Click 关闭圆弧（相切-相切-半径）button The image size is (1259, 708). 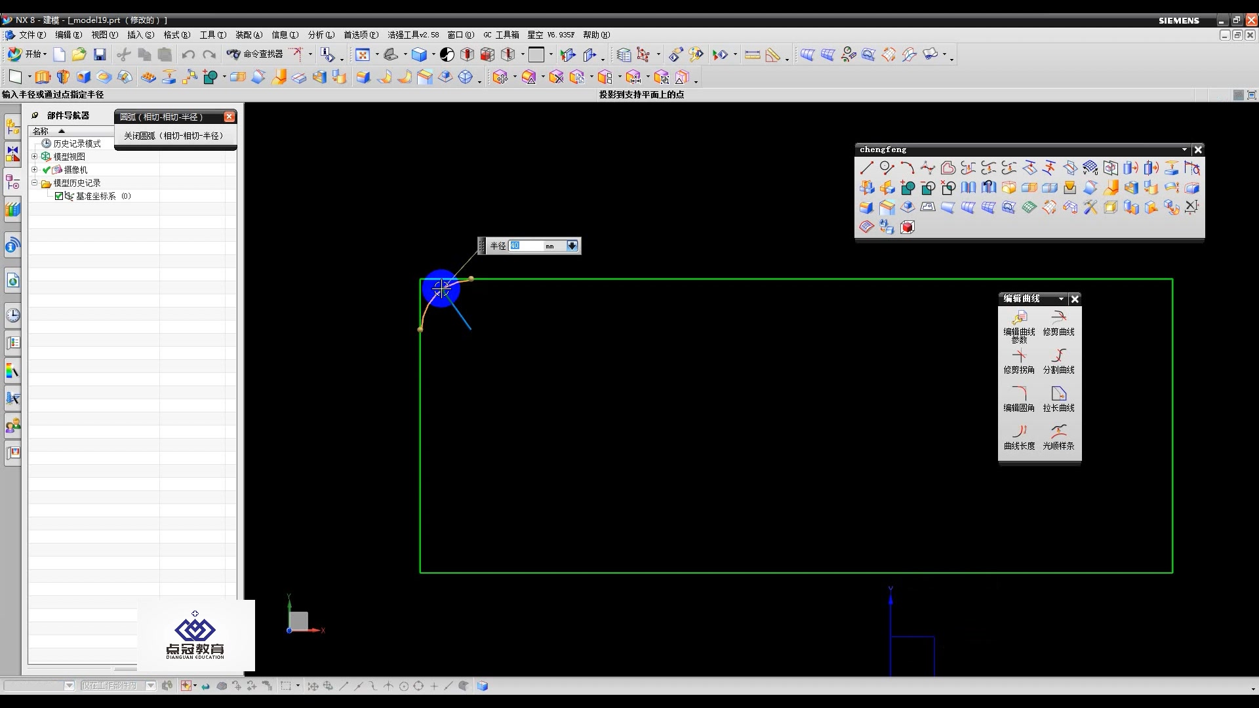click(174, 136)
